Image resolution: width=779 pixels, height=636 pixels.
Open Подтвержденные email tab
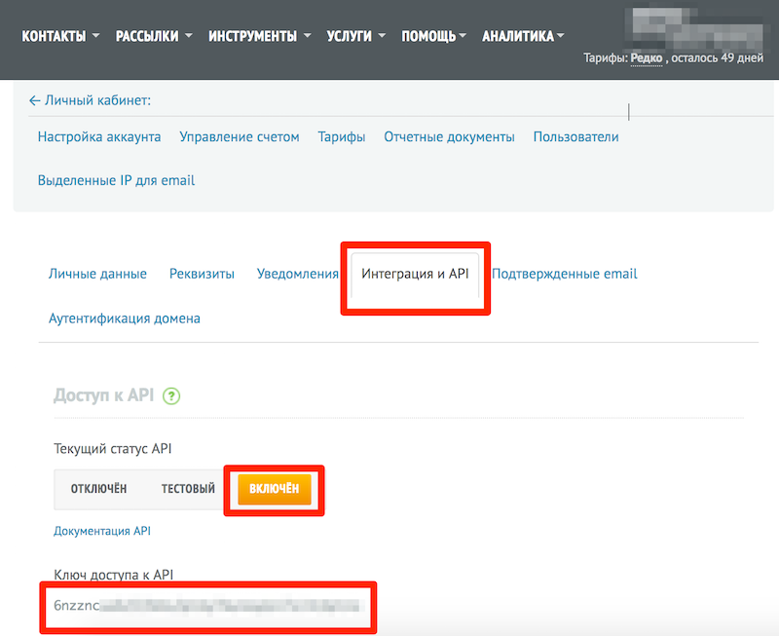click(x=565, y=274)
